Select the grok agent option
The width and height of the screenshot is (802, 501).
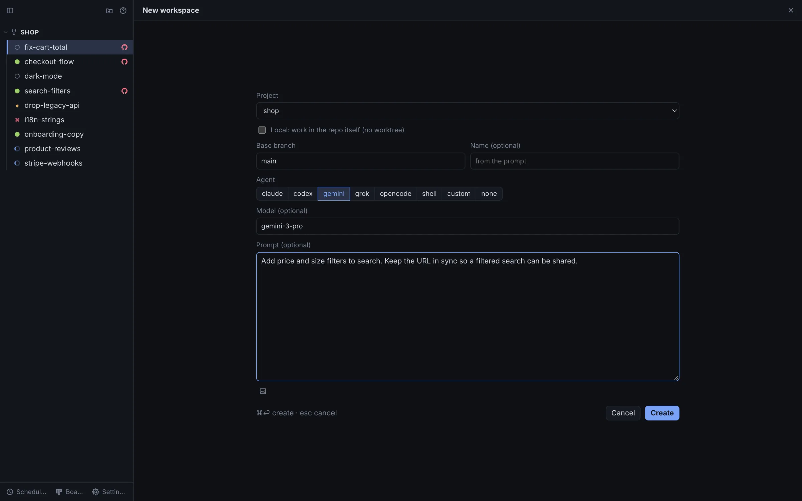[x=362, y=194]
